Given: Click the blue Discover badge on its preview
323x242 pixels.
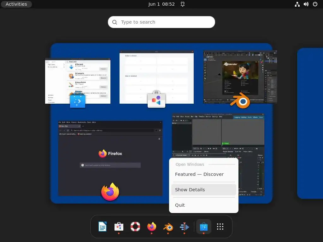Looking at the screenshot, I should tap(78, 100).
